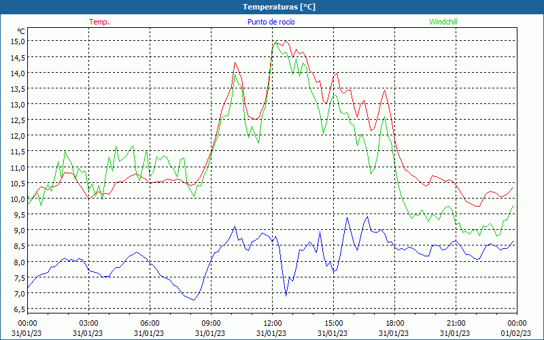Image resolution: width=544 pixels, height=340 pixels.
Task: Click the '°C' unit label on the axis
Action: pyautogui.click(x=21, y=31)
